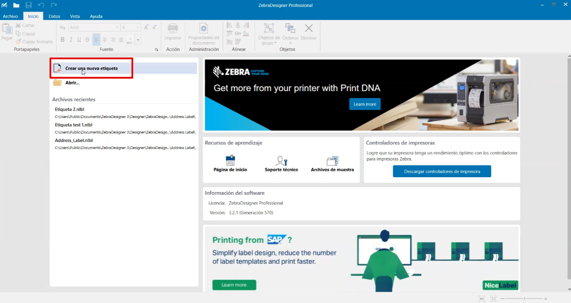Click align objects vertical middle icon in Alinear
This screenshot has width=571, height=303.
point(238,33)
